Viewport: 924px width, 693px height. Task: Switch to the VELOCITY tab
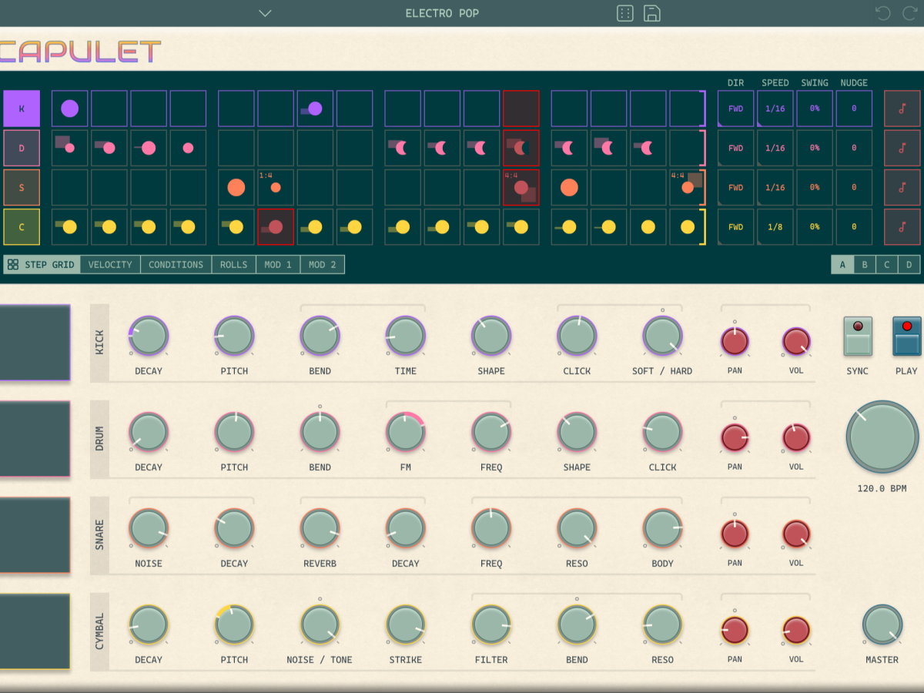pos(110,265)
